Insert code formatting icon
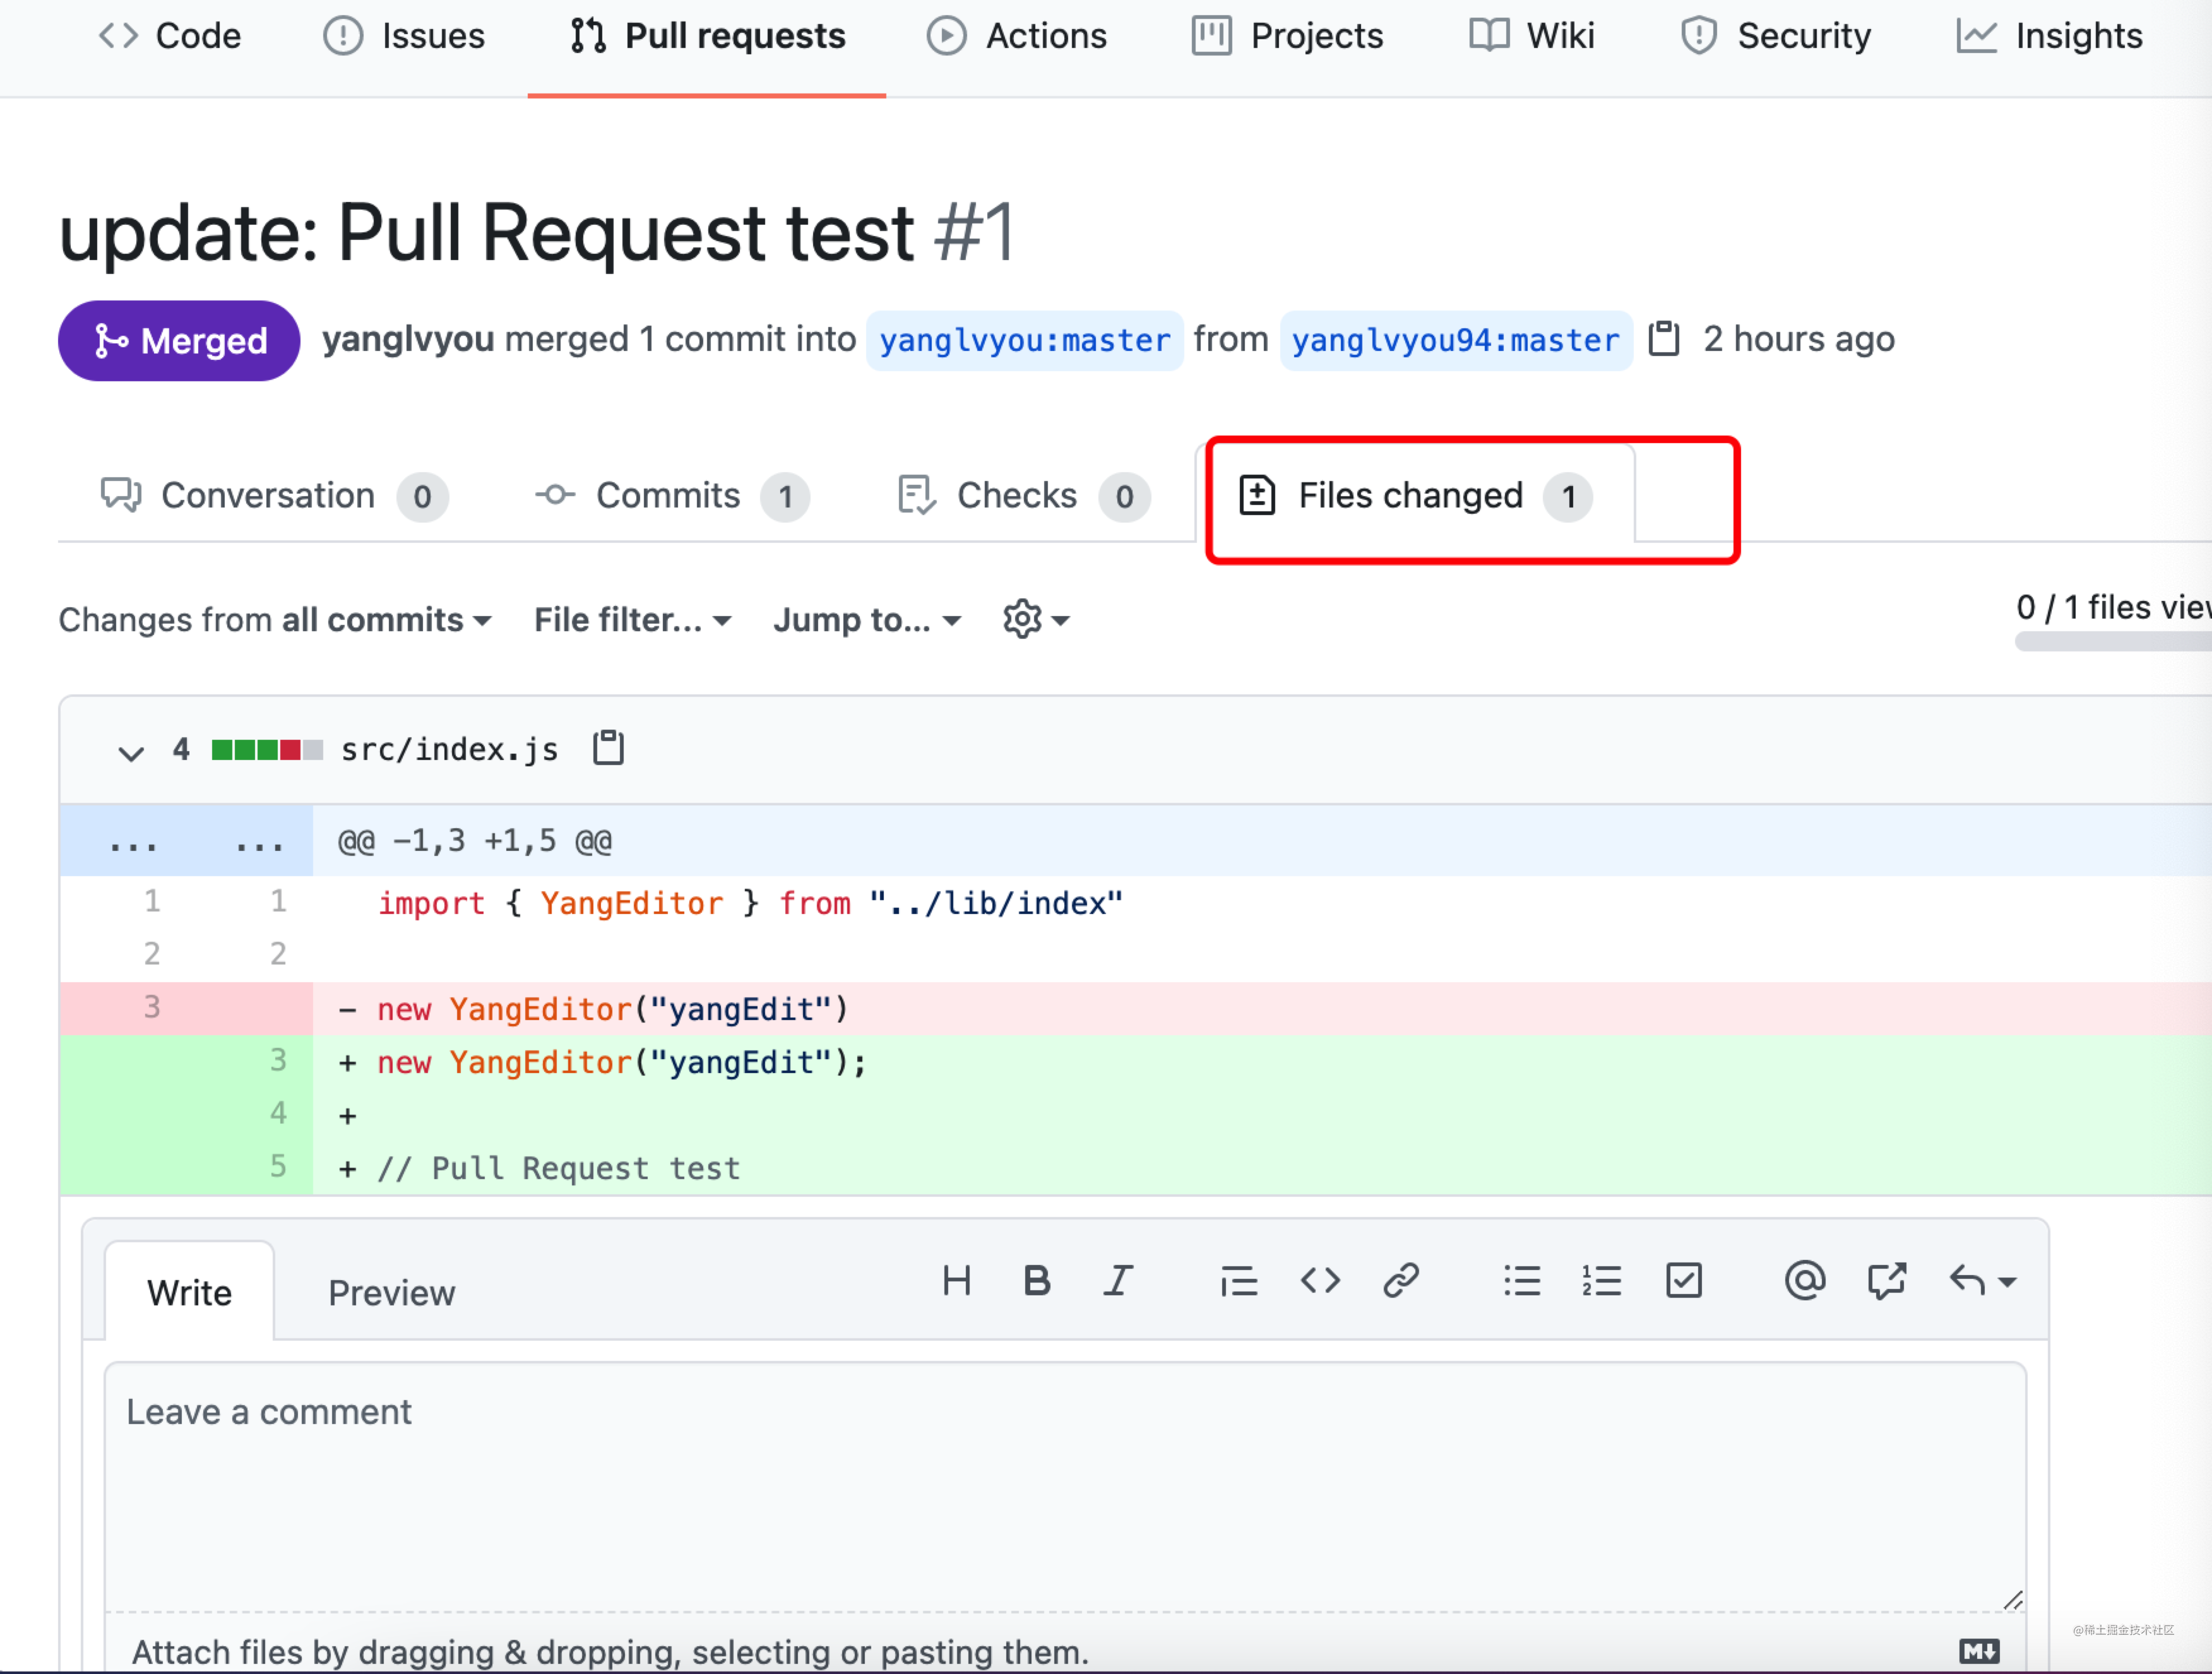The image size is (2212, 1674). [x=1320, y=1281]
